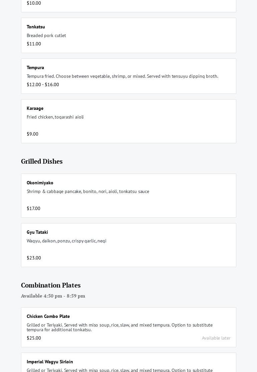Open the Imperial Wagyu Sirloin item
257x372 pixels.
point(50,362)
